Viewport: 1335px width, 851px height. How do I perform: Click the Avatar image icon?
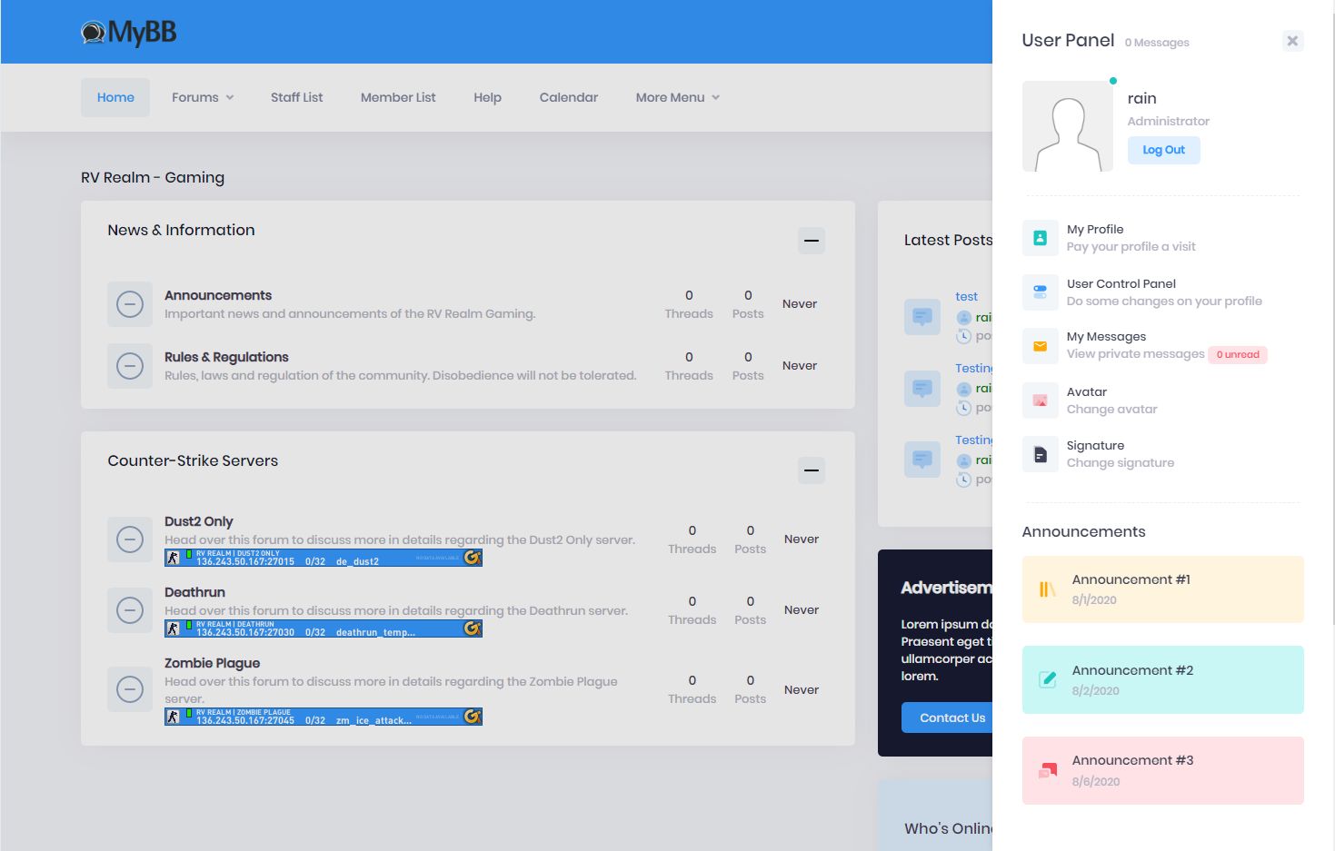1040,401
